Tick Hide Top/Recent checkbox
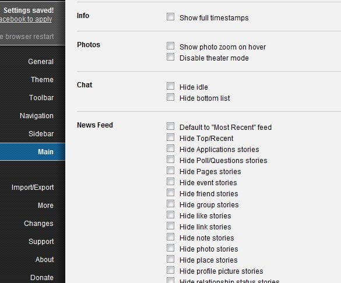341x283 pixels. coord(170,137)
